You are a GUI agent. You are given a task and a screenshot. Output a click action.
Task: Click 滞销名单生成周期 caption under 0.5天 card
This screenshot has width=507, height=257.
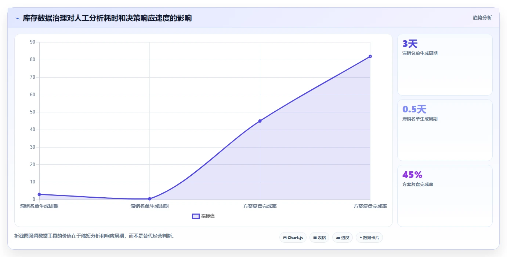click(x=420, y=119)
